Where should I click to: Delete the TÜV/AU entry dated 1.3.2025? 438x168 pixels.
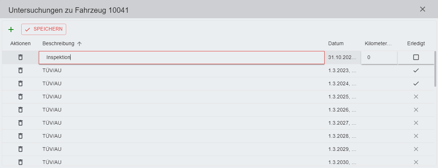pos(20,97)
